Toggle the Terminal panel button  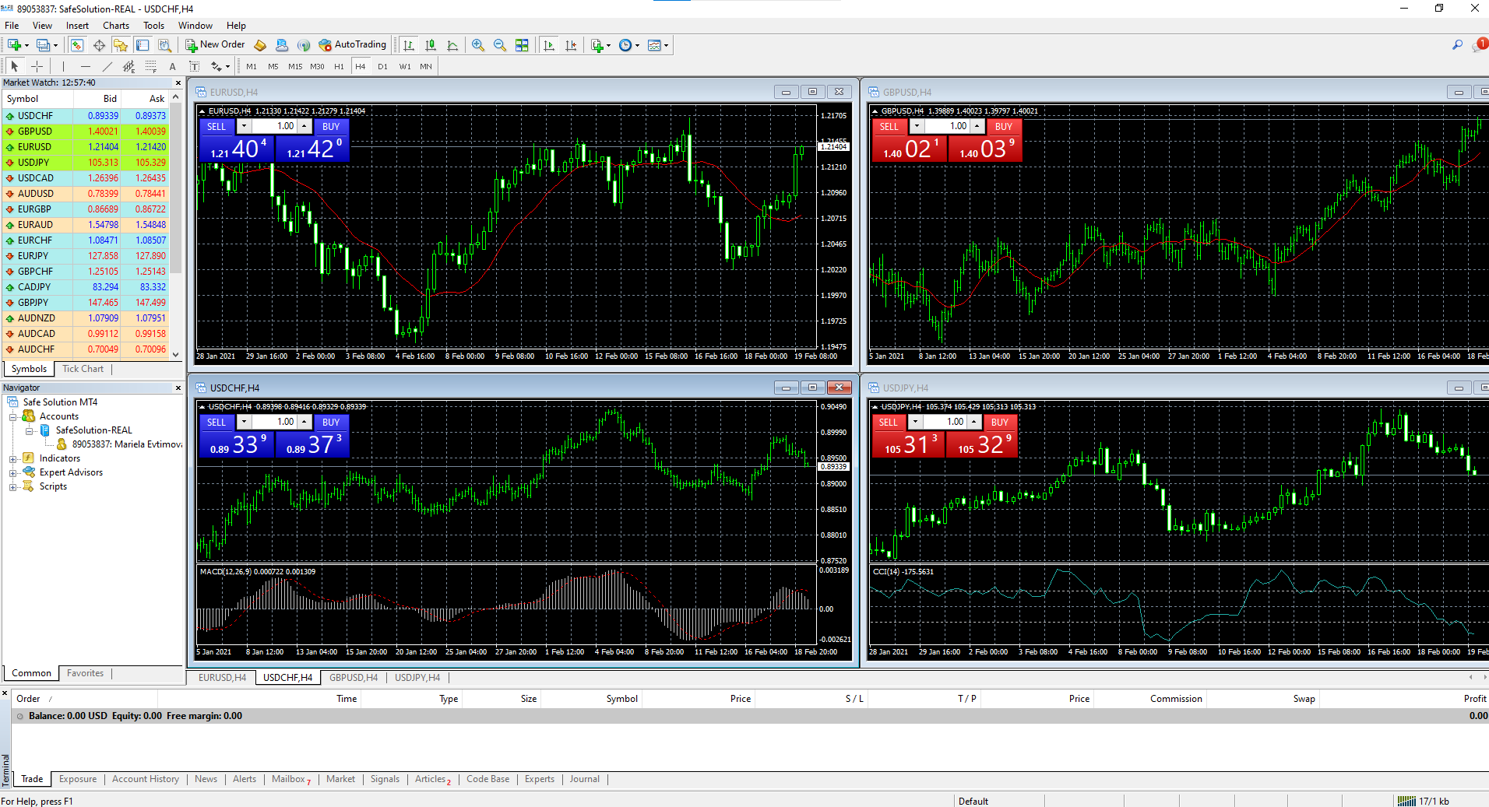(143, 45)
